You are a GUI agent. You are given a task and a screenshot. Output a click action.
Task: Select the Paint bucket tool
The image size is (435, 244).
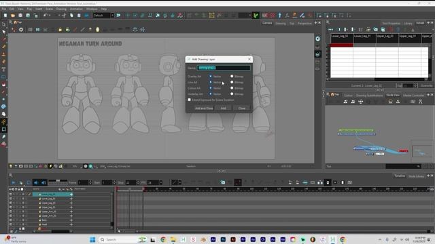(3, 84)
